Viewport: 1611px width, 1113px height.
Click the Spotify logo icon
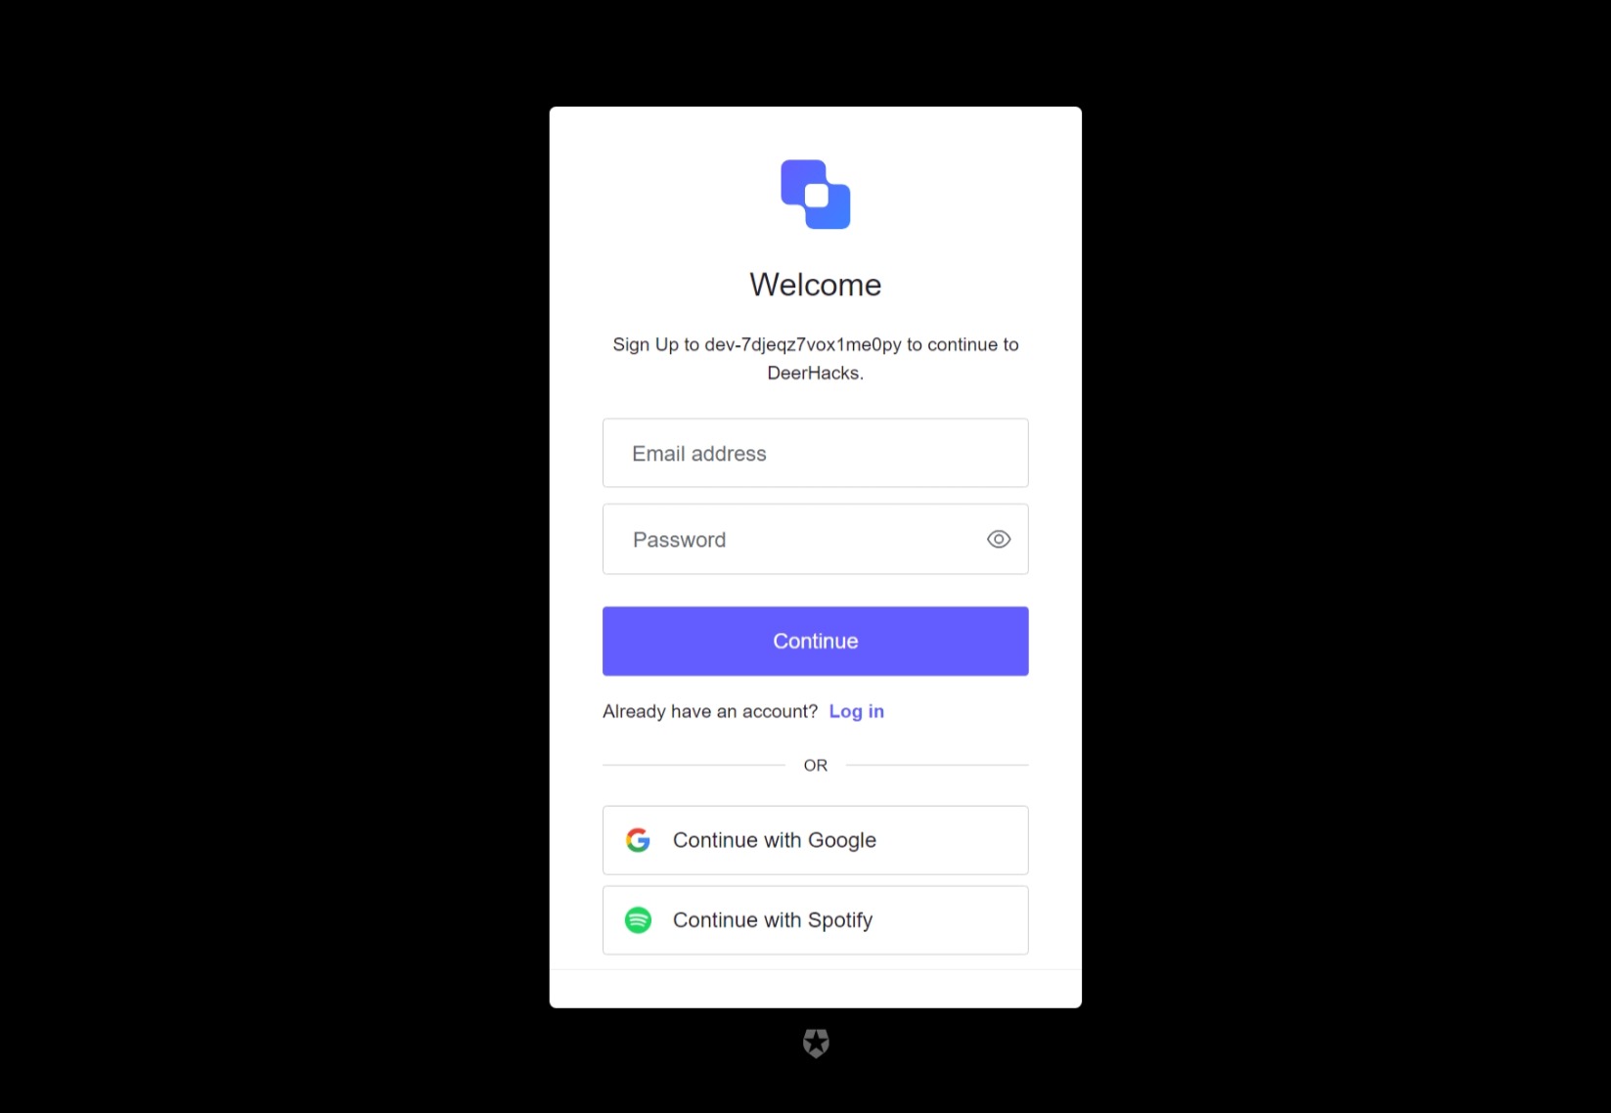tap(638, 920)
